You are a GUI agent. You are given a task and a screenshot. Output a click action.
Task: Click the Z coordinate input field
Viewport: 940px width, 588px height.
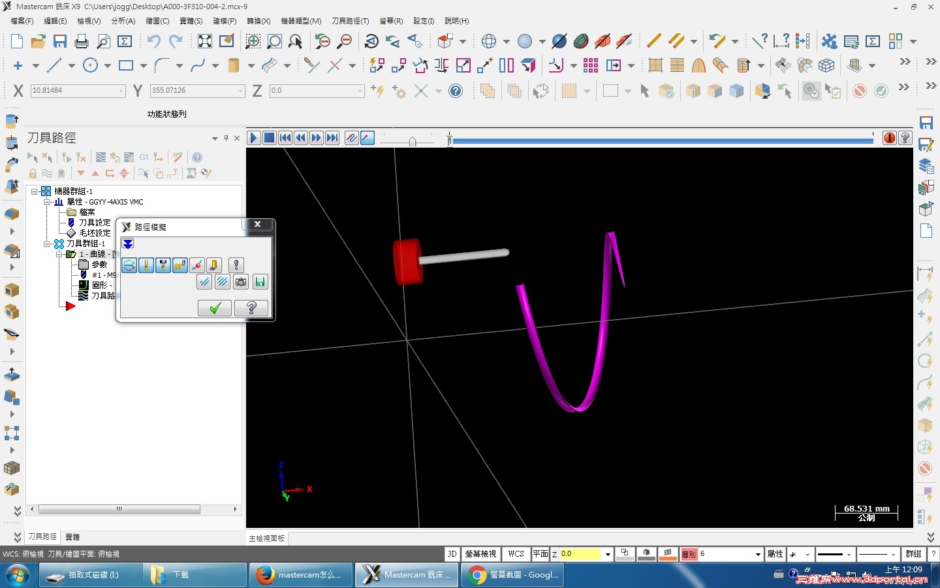tap(316, 91)
